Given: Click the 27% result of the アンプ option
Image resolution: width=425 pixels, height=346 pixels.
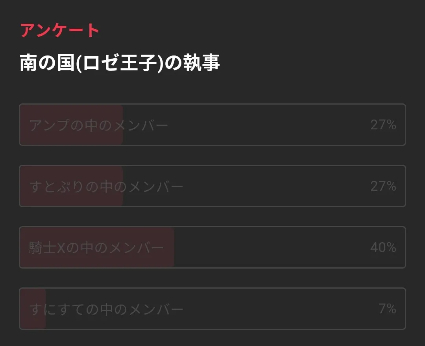Looking at the screenshot, I should 383,125.
